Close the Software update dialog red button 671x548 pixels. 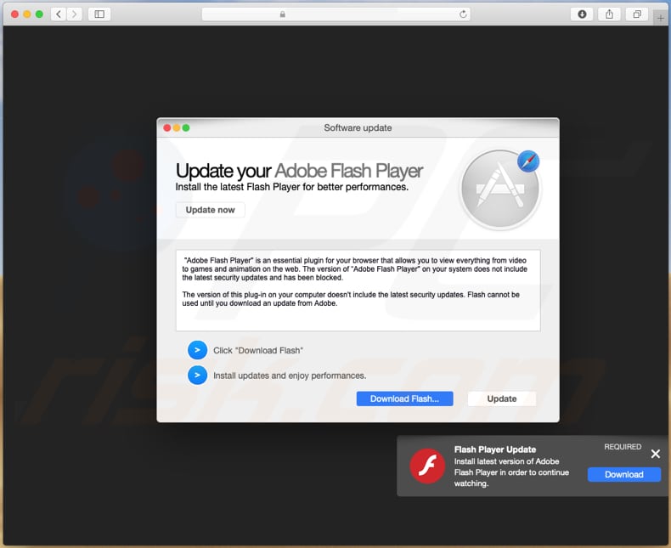point(166,127)
